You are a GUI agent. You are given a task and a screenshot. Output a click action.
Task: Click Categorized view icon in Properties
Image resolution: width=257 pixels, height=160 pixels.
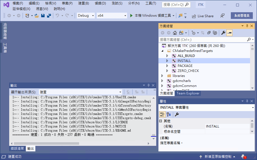pyautogui.click(x=162, y=114)
